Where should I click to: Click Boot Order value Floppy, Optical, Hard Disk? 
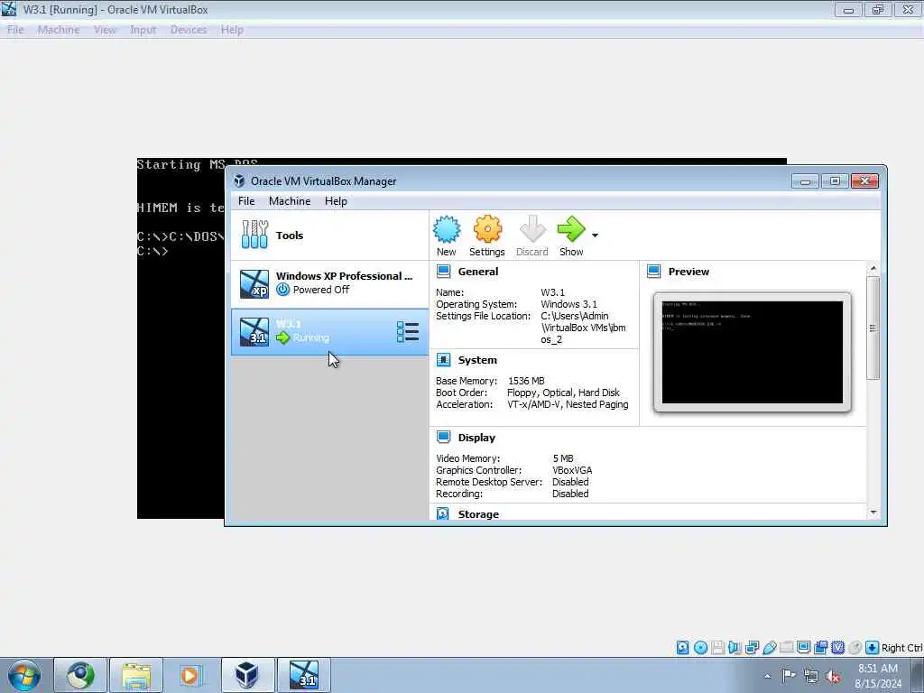[x=563, y=393]
